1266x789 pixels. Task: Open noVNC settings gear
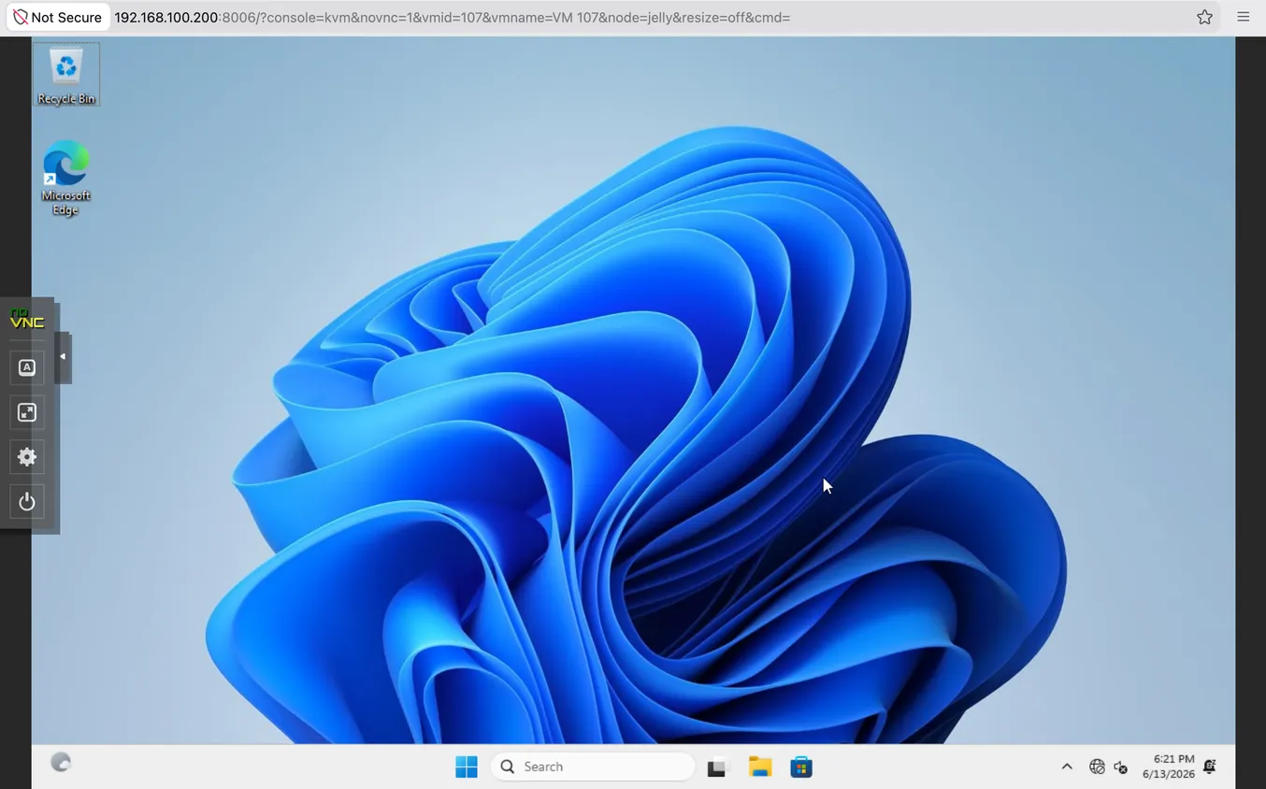click(27, 457)
